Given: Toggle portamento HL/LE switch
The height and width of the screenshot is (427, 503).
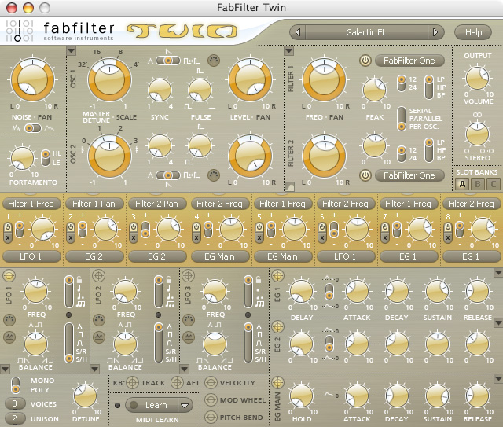Looking at the screenshot, I should 46,157.
